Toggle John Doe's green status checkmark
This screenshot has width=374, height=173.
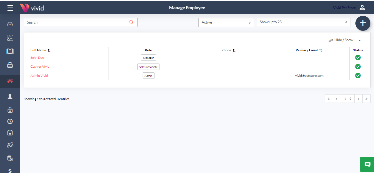point(358,58)
